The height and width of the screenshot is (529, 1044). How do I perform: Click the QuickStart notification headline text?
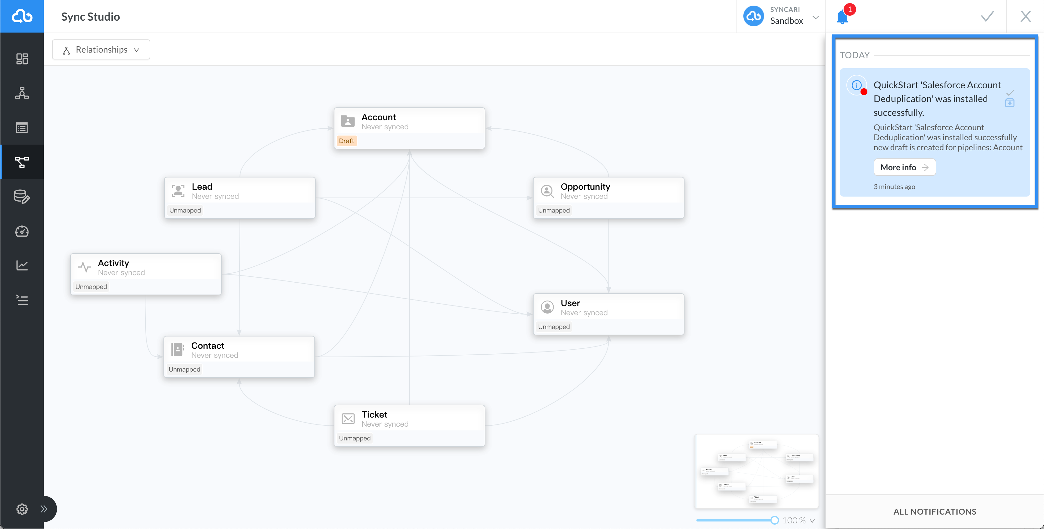pos(937,99)
